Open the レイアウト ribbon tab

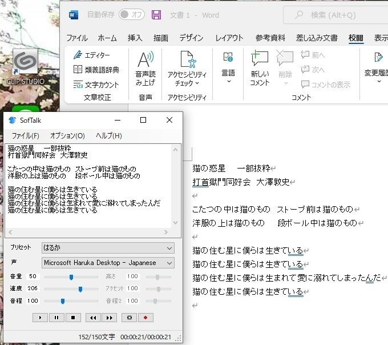click(x=229, y=38)
